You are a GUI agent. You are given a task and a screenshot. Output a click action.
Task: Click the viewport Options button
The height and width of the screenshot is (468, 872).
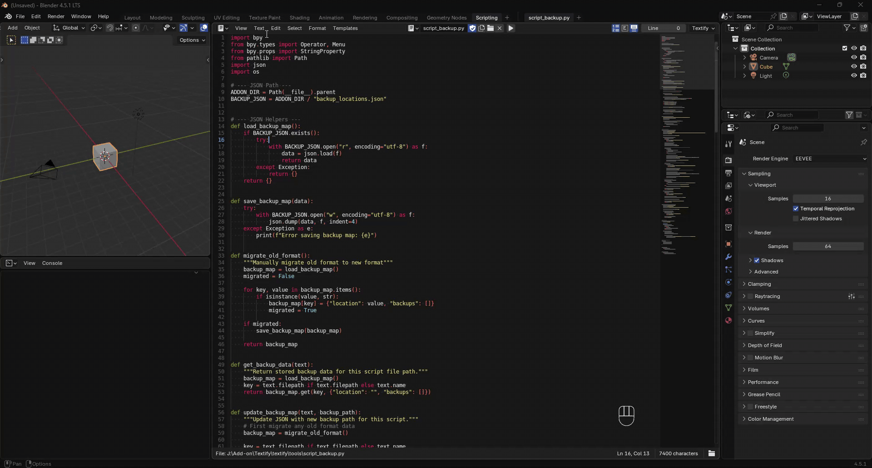[x=192, y=40]
